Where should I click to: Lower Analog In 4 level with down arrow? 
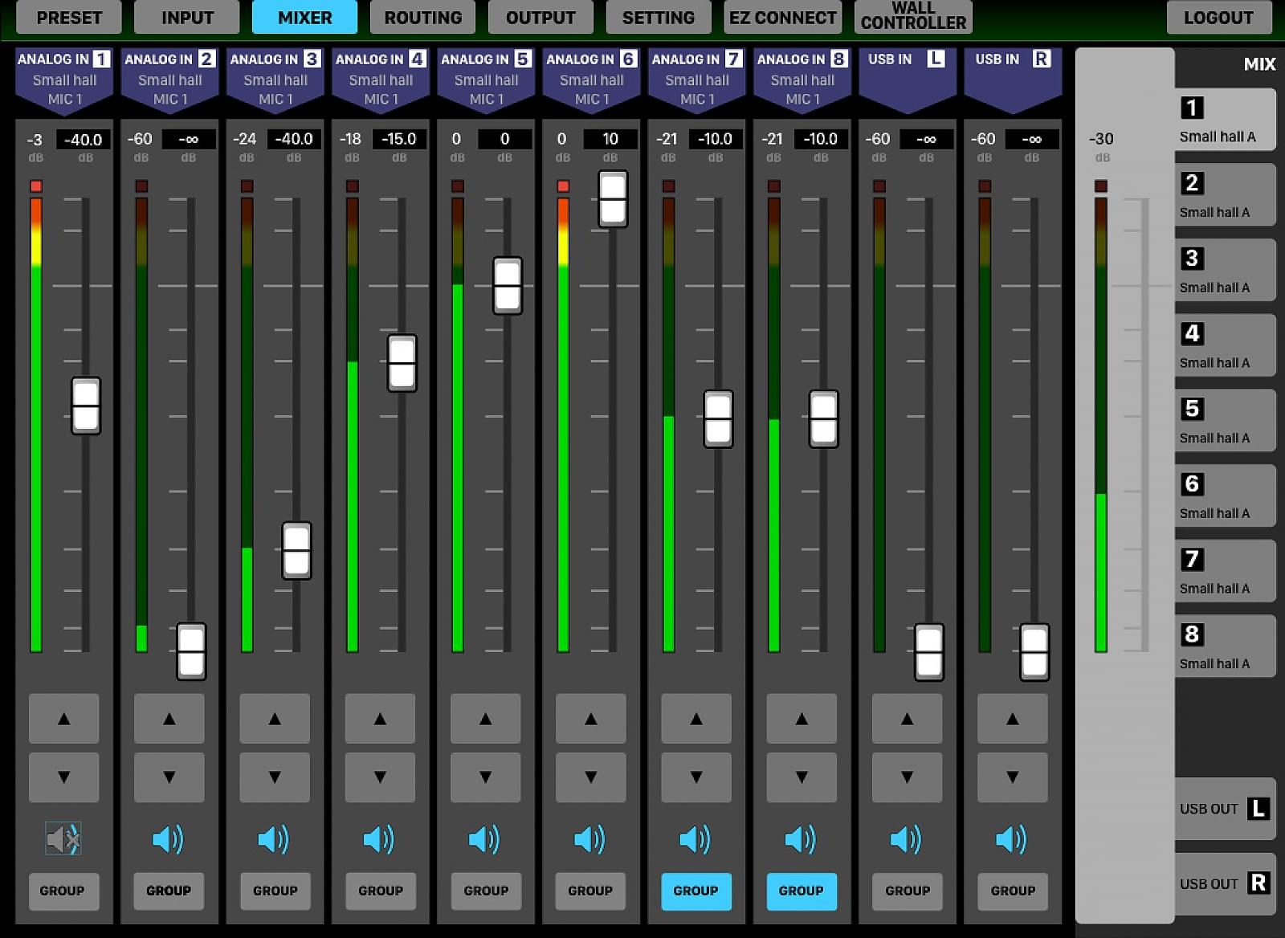point(380,777)
